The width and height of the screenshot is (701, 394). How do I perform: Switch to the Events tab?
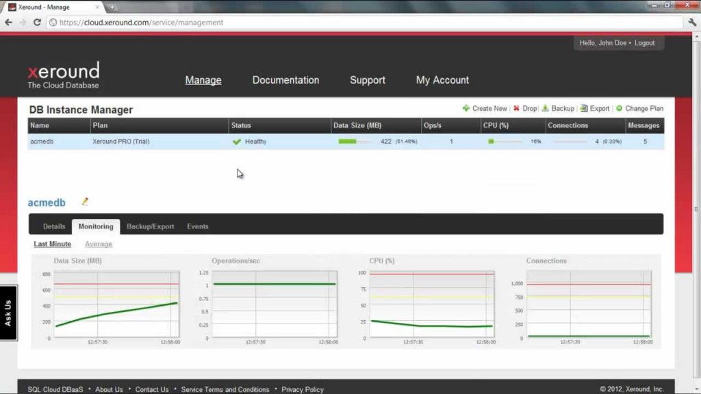198,226
